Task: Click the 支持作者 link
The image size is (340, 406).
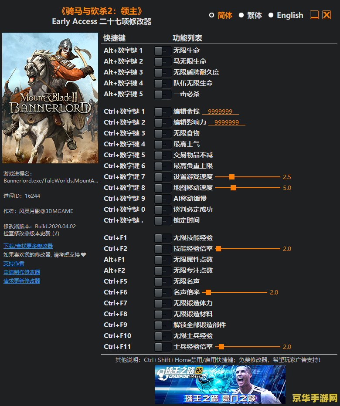Action: [14, 263]
